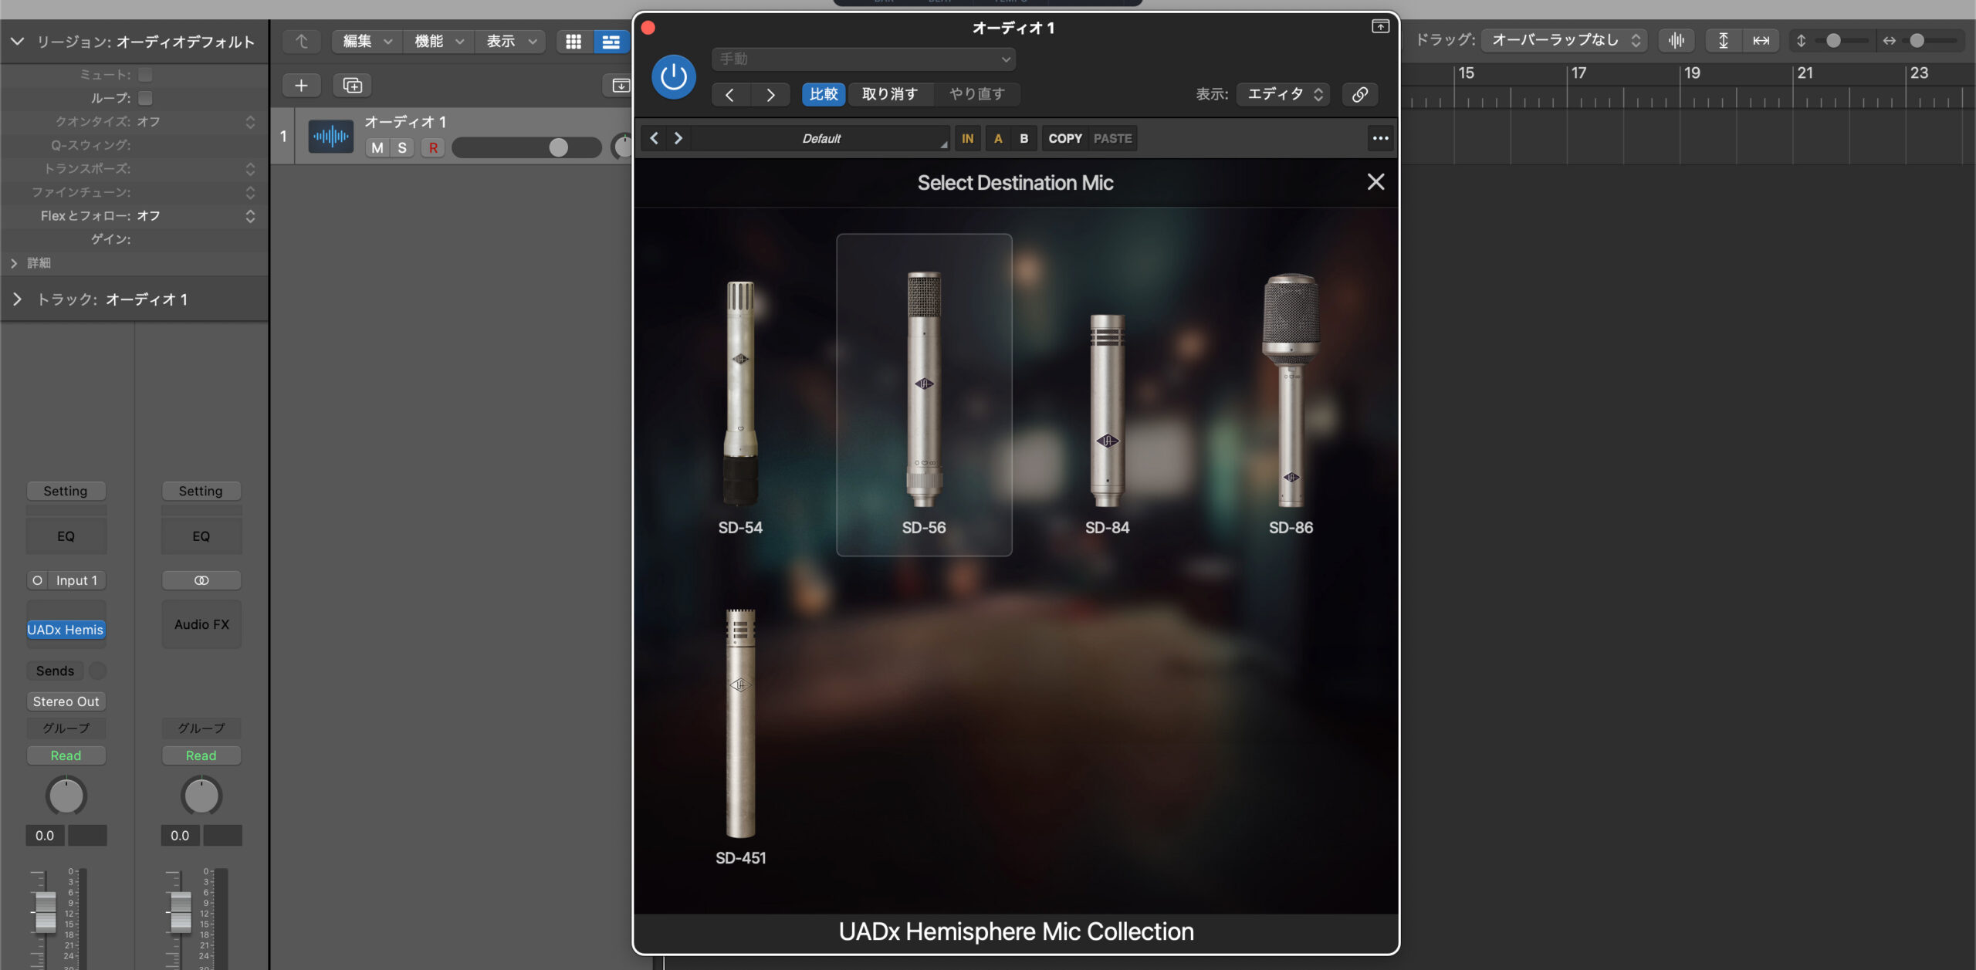Solo track オーディオ 1

[x=402, y=147]
